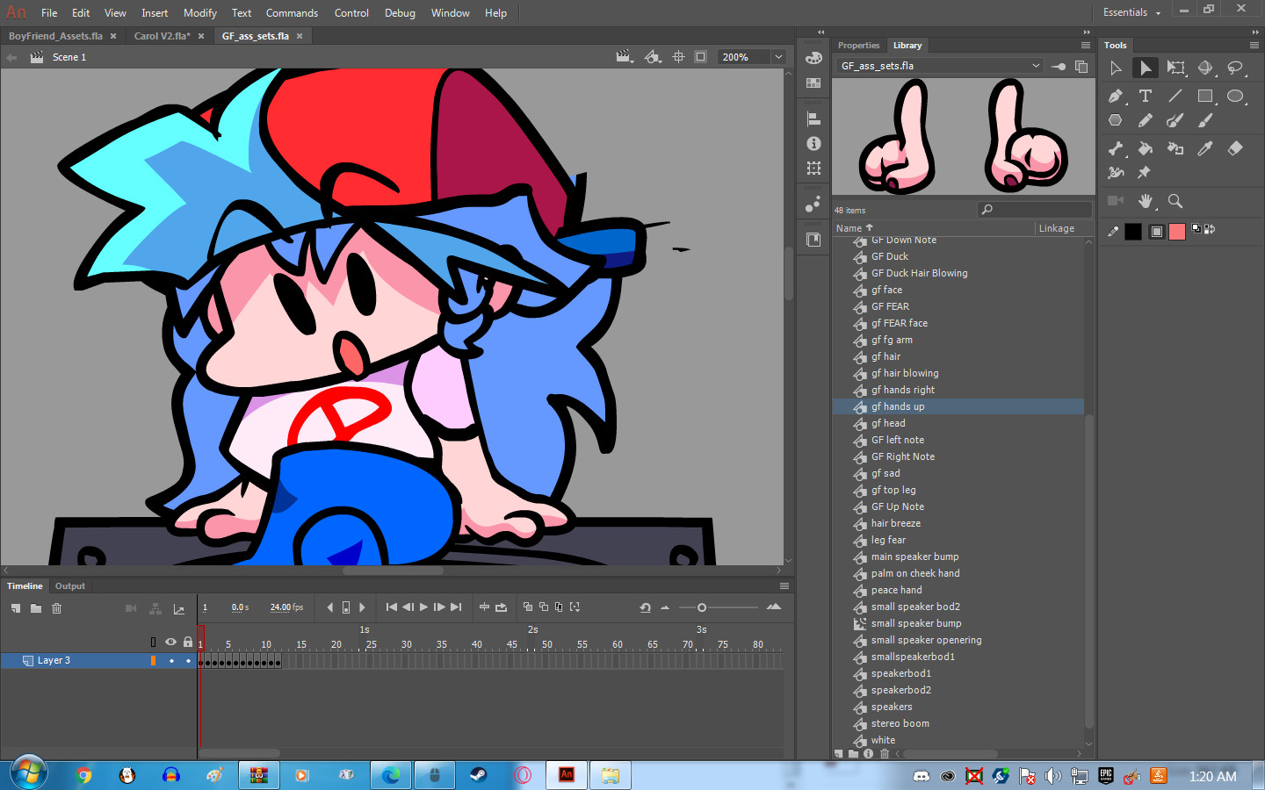1265x790 pixels.
Task: Toggle visibility of Layer 3
Action: [170, 660]
